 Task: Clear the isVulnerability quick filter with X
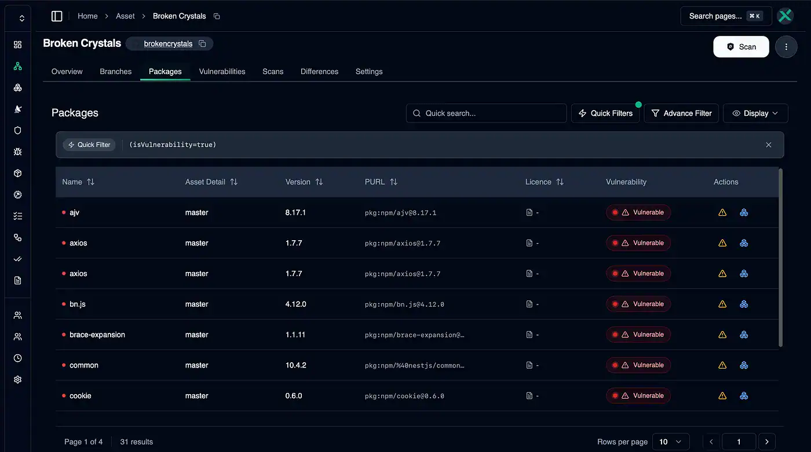769,145
